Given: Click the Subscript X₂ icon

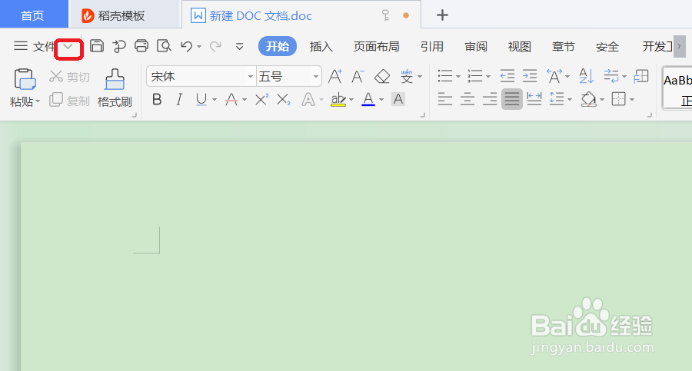Looking at the screenshot, I should [283, 100].
